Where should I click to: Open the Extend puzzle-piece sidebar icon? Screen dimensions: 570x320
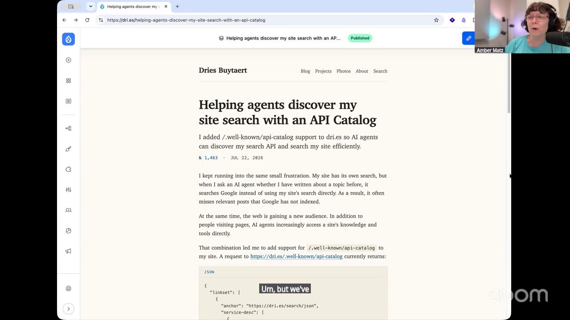pyautogui.click(x=68, y=169)
